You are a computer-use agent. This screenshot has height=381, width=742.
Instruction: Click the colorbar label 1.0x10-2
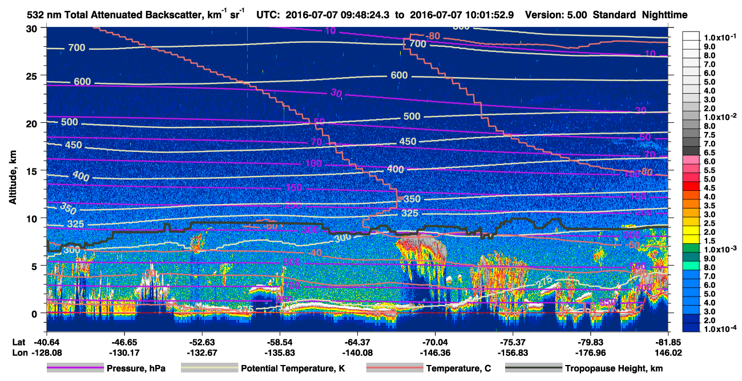click(x=719, y=117)
